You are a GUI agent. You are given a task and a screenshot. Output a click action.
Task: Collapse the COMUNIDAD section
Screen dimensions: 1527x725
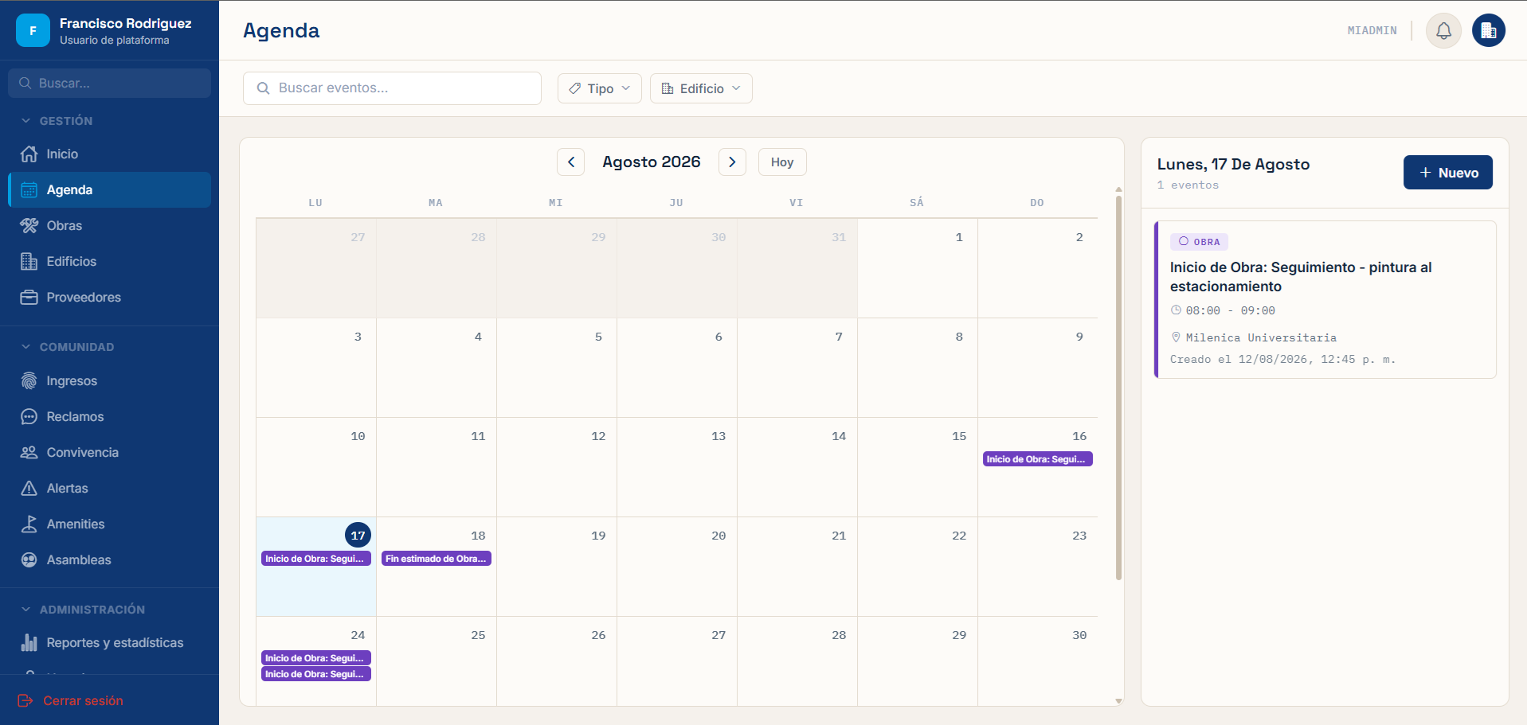point(67,347)
